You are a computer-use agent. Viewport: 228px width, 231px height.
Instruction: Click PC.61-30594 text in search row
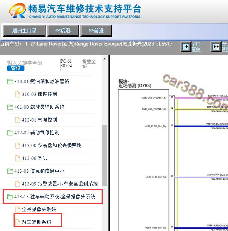(x=67, y=64)
